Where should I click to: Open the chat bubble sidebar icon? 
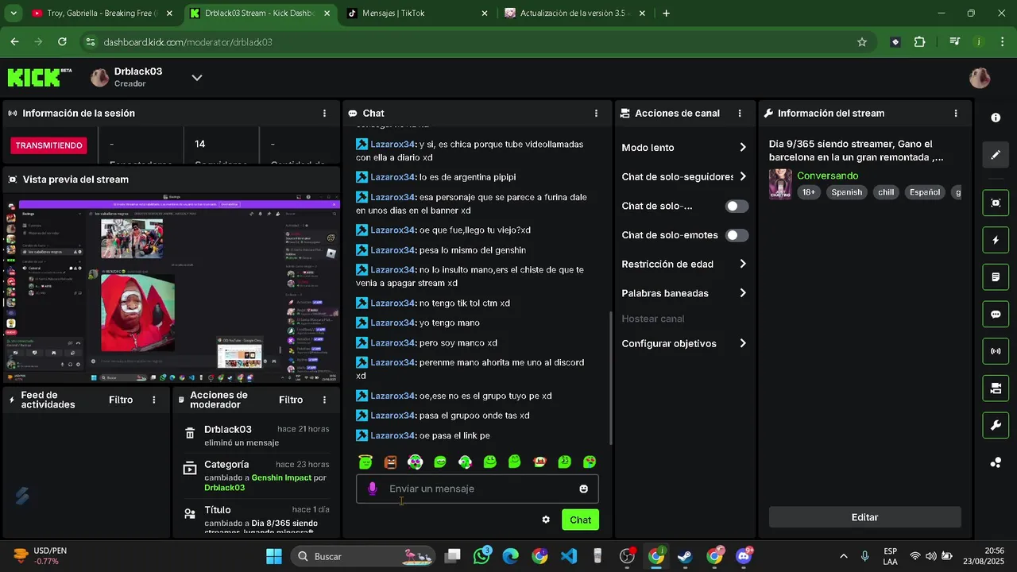[x=996, y=315]
